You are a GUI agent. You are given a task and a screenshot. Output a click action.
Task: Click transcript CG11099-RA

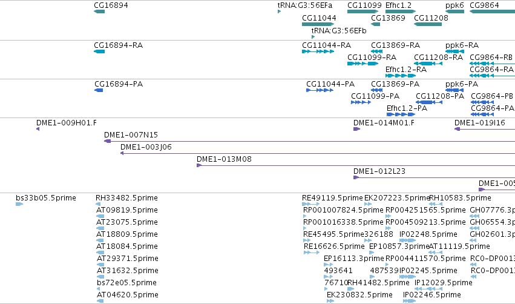pyautogui.click(x=372, y=57)
